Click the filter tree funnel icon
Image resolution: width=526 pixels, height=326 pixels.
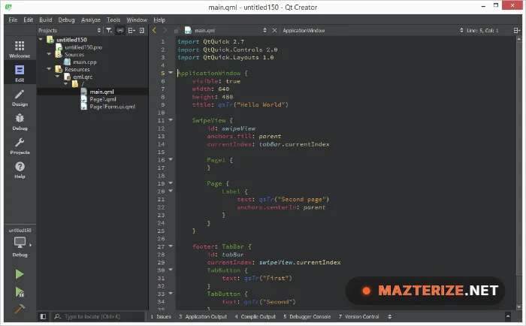(109, 30)
